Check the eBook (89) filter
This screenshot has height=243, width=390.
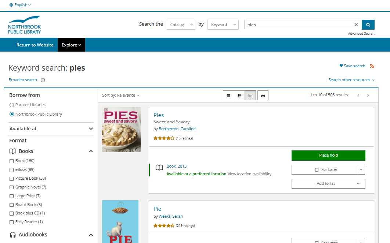point(11,170)
